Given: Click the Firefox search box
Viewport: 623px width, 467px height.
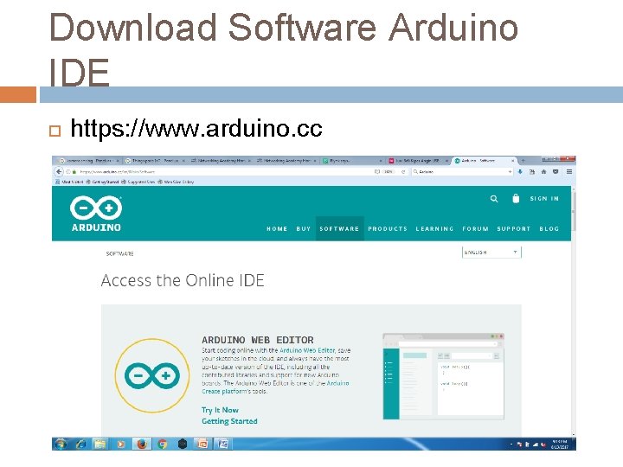Looking at the screenshot, I should (x=460, y=172).
